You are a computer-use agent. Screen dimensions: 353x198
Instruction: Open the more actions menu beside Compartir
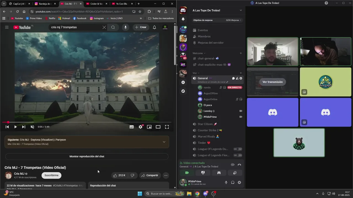pyautogui.click(x=166, y=175)
